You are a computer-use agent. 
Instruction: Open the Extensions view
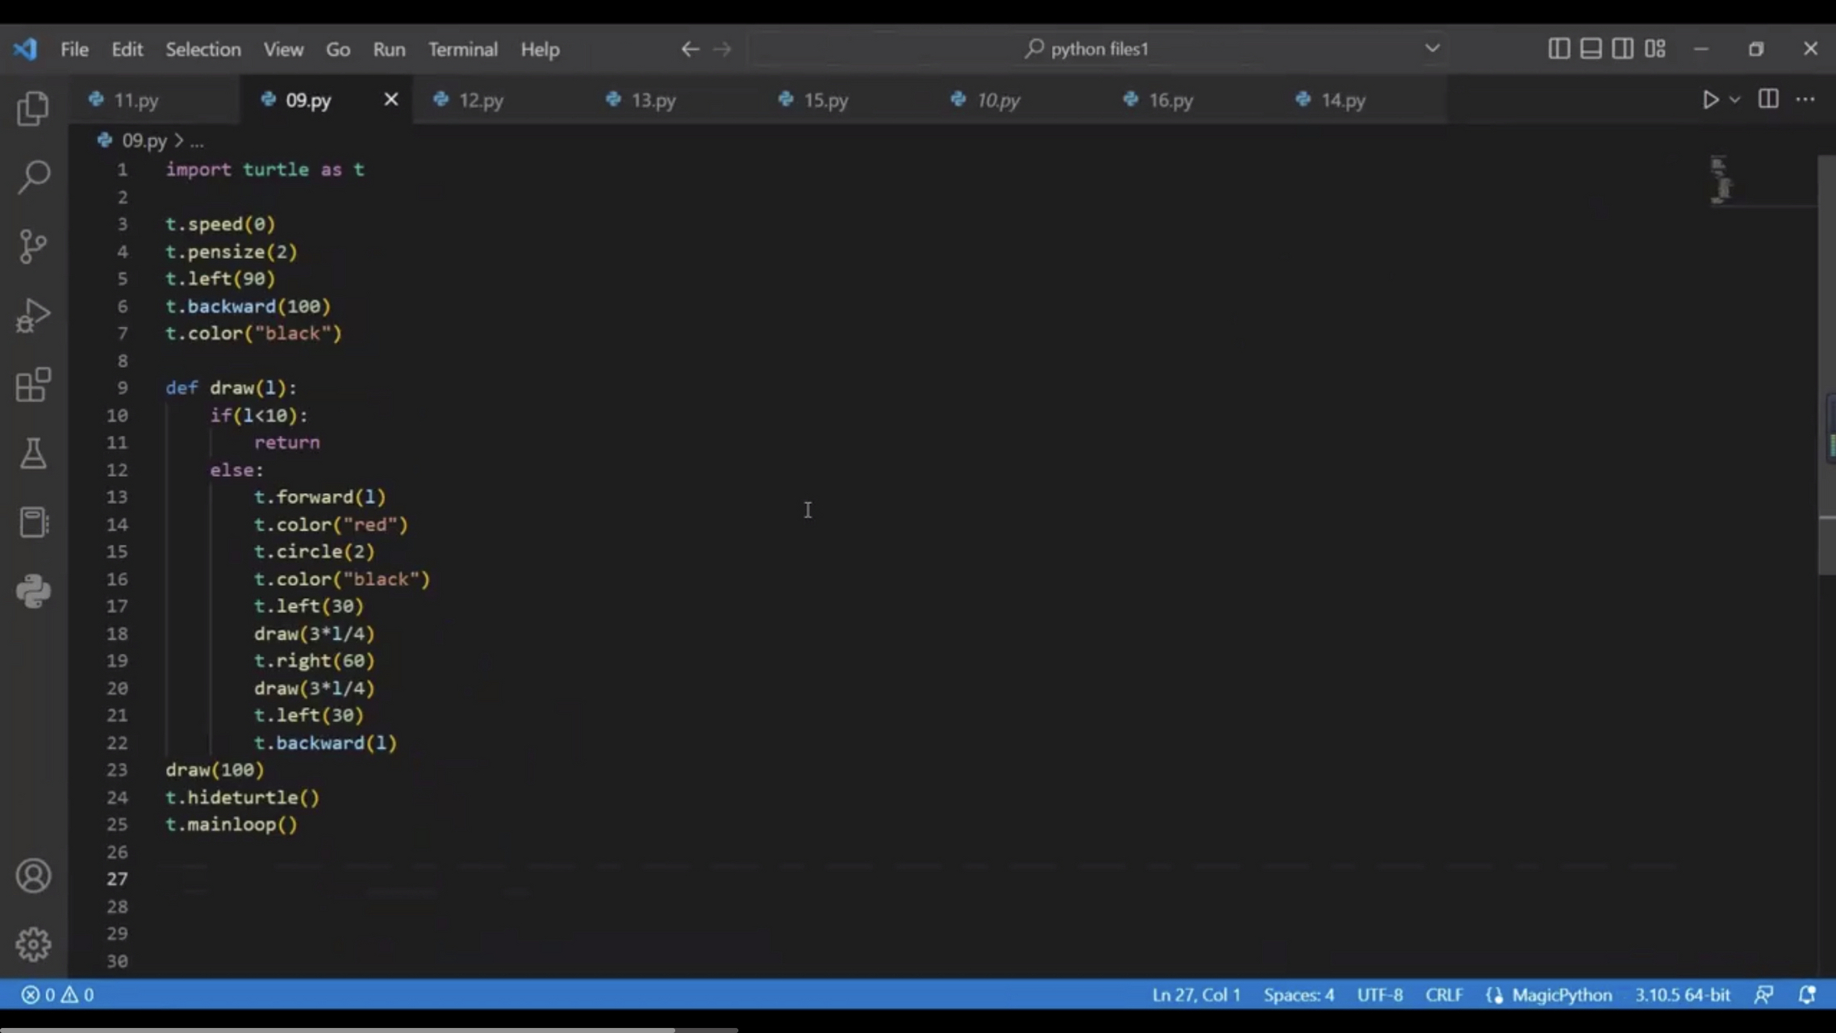click(x=33, y=385)
